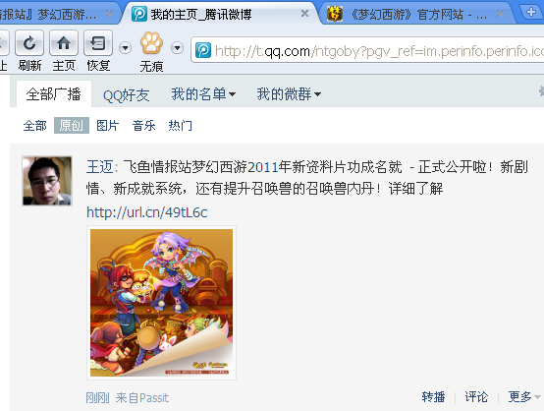Click the new tab plus button
The height and width of the screenshot is (411, 544).
[531, 12]
